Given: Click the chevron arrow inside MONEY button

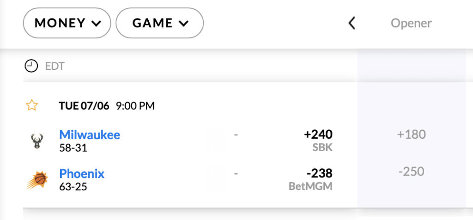Looking at the screenshot, I should tap(96, 24).
